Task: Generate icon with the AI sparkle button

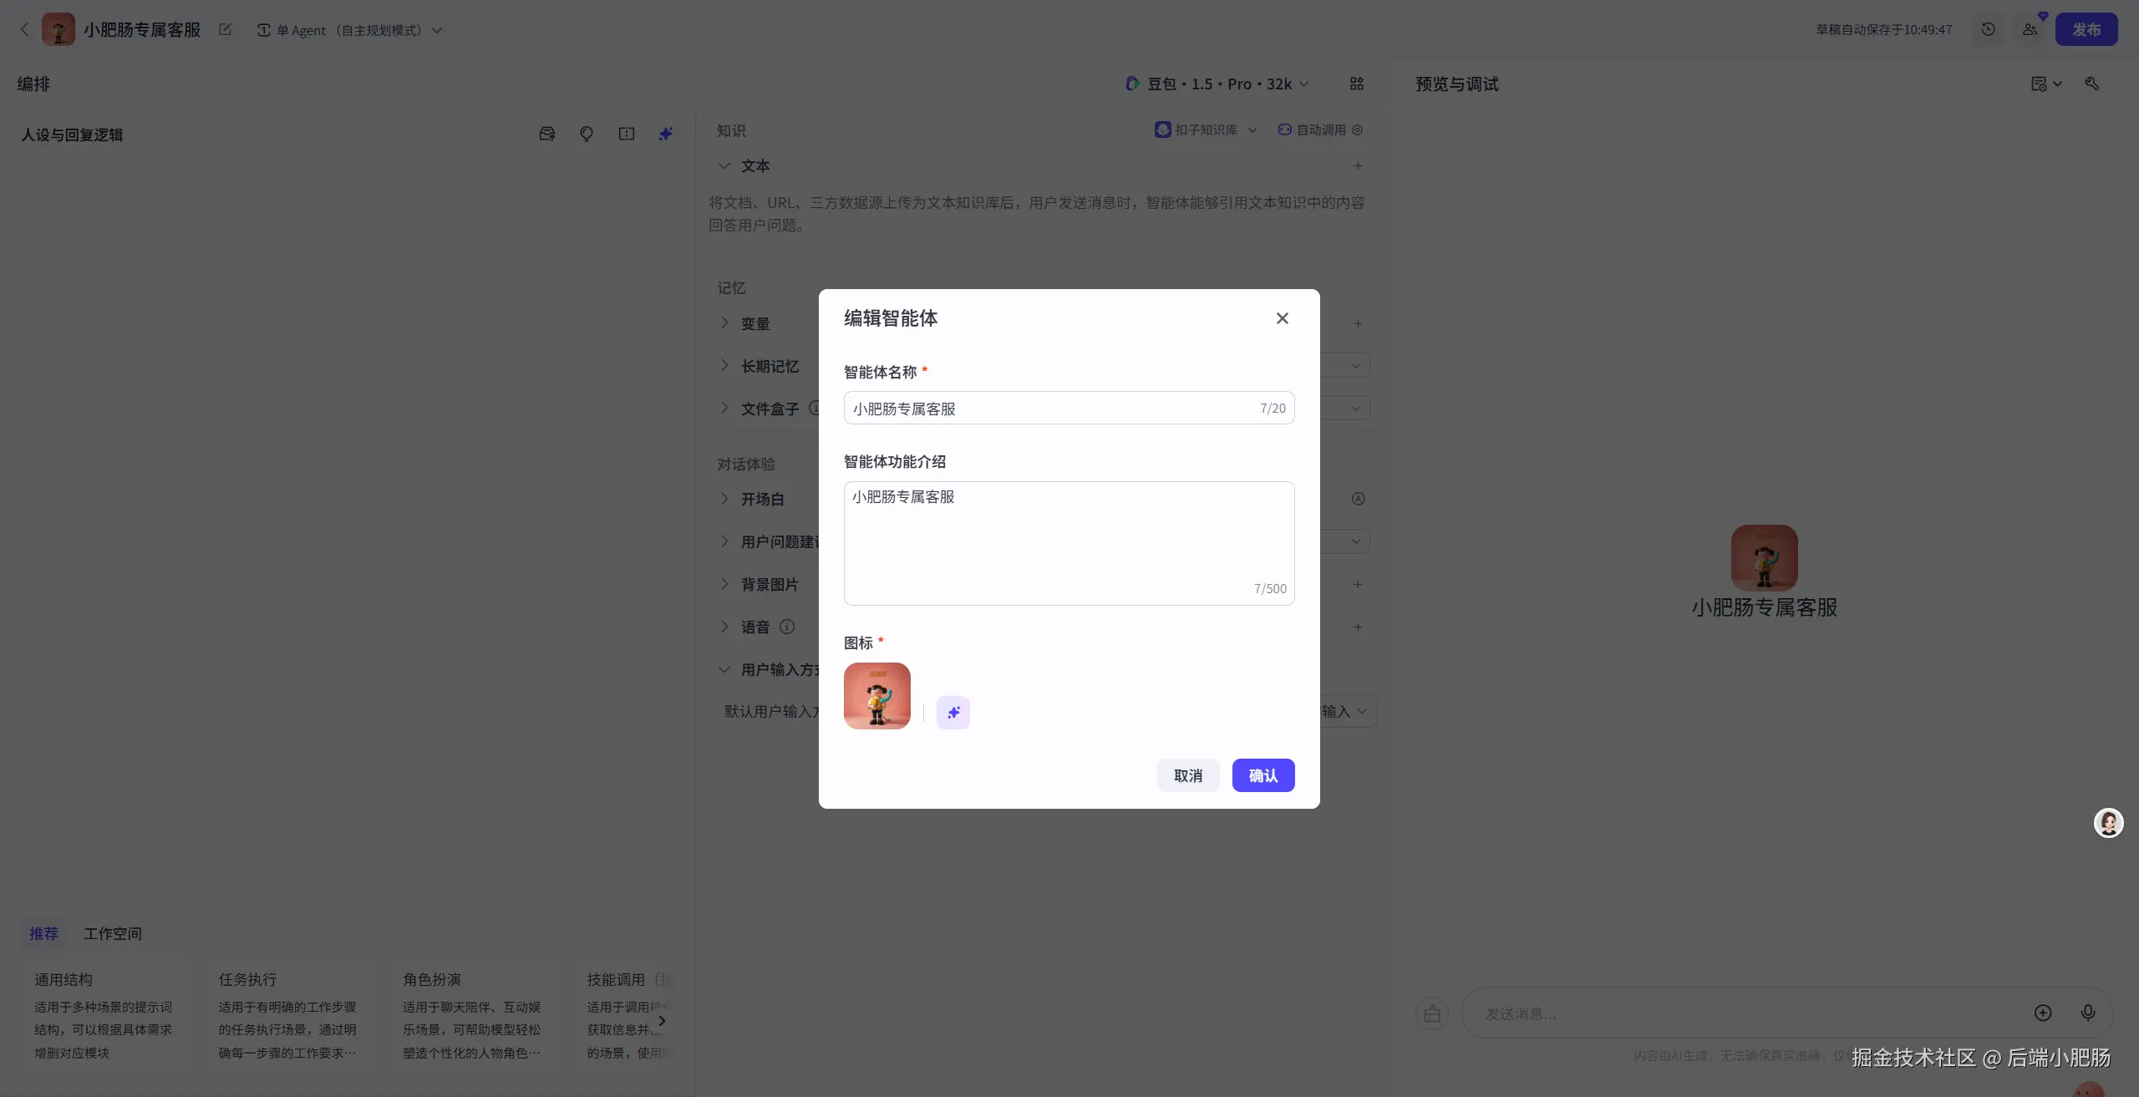Action: 953,712
